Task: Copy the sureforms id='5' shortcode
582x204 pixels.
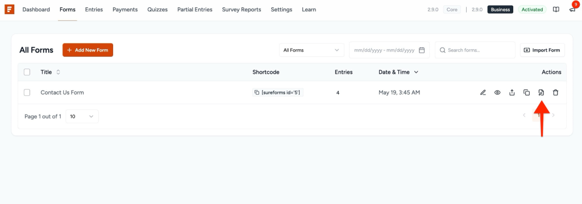Action: (278, 92)
